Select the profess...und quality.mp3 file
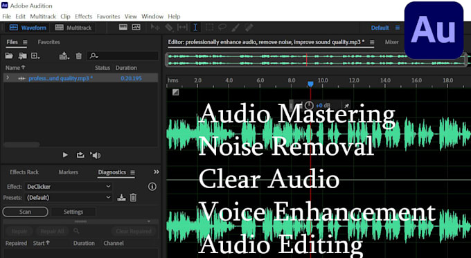This screenshot has height=258, width=471. pyautogui.click(x=60, y=78)
